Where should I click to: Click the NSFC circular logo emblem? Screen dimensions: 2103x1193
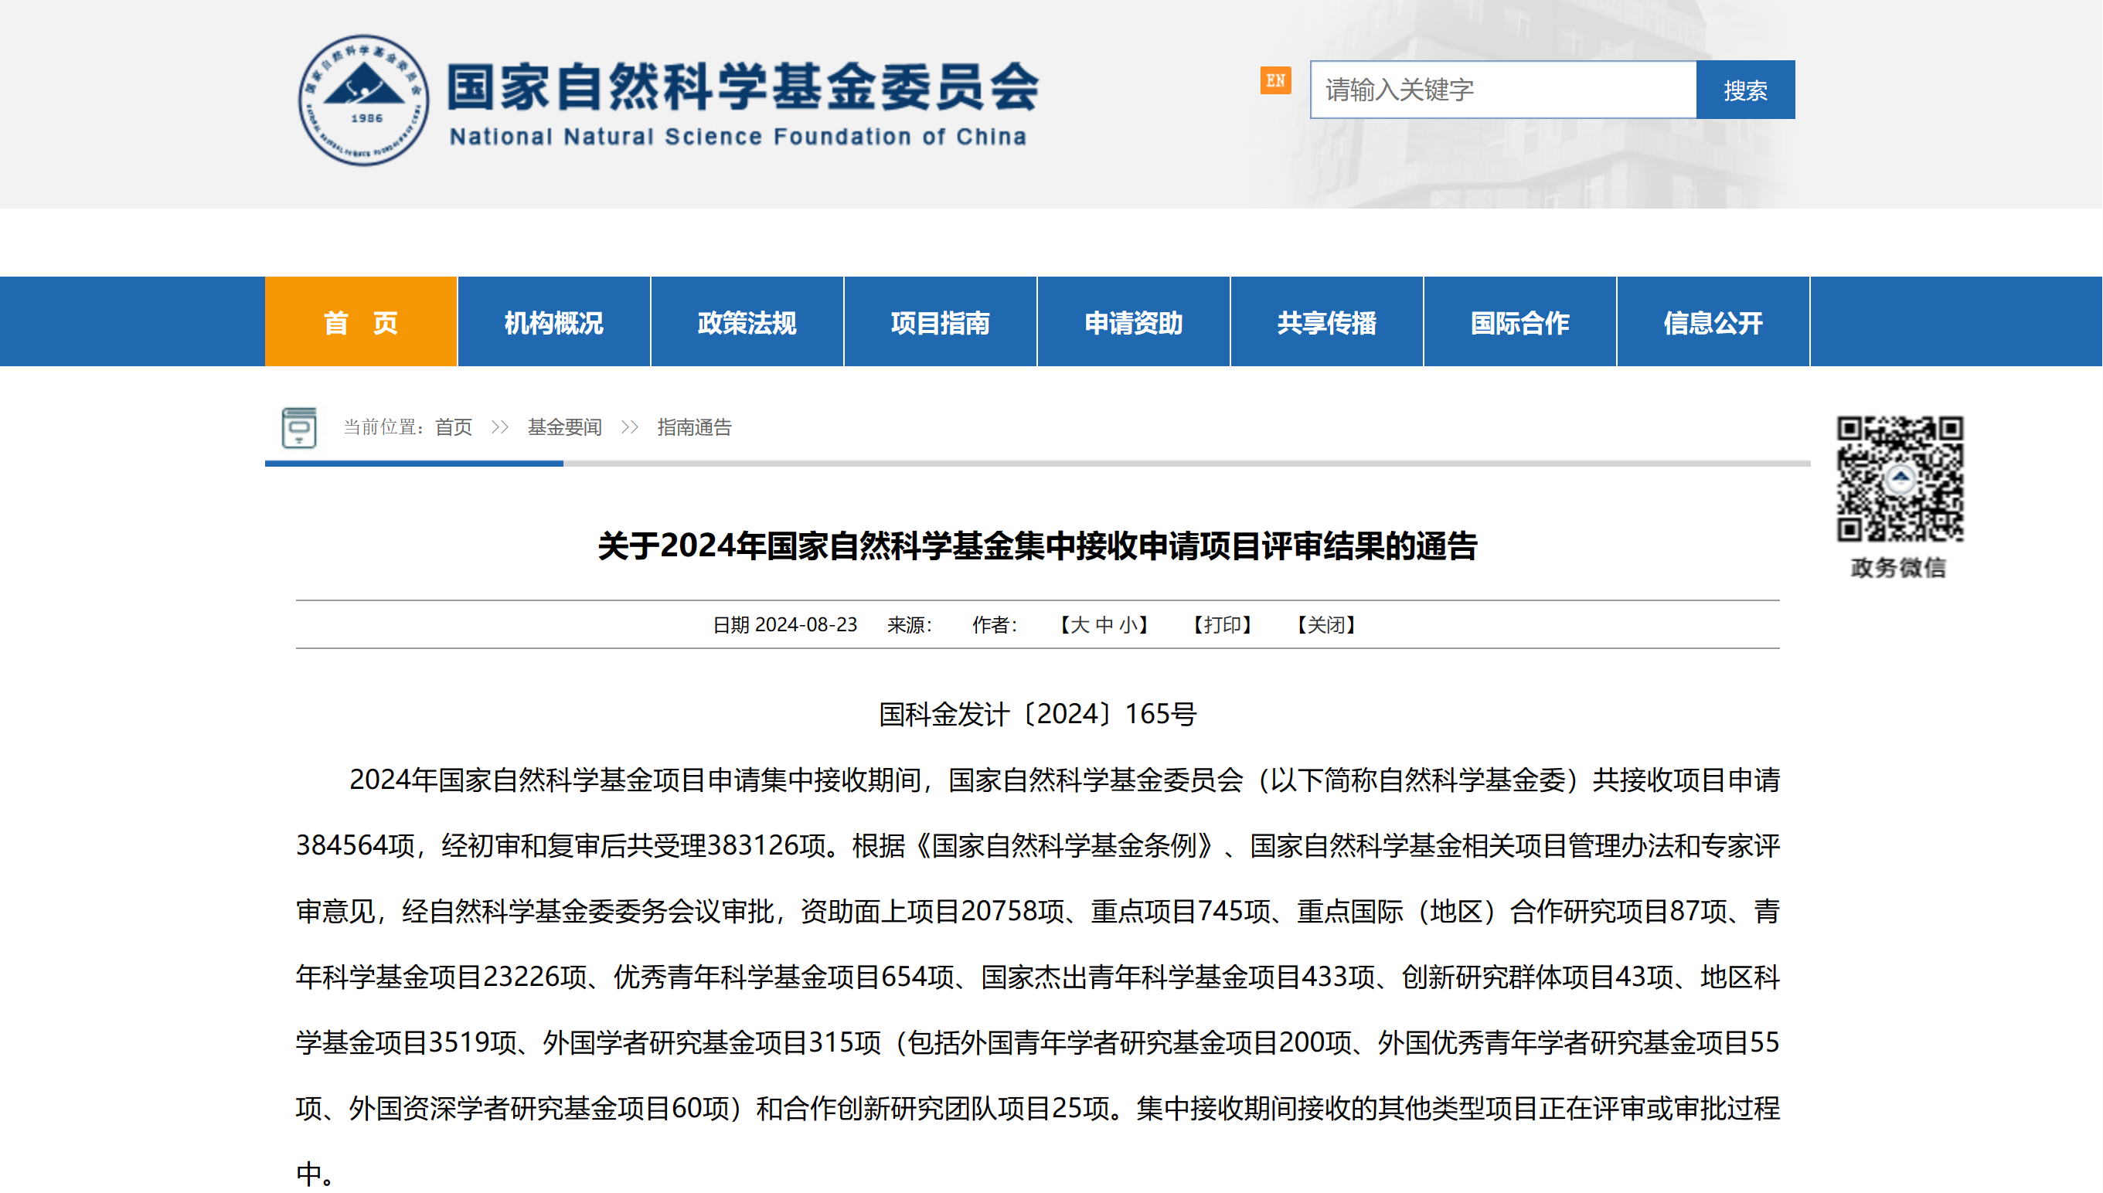click(x=363, y=100)
